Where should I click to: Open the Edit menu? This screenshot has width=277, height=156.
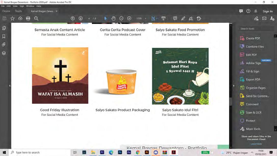9,6
